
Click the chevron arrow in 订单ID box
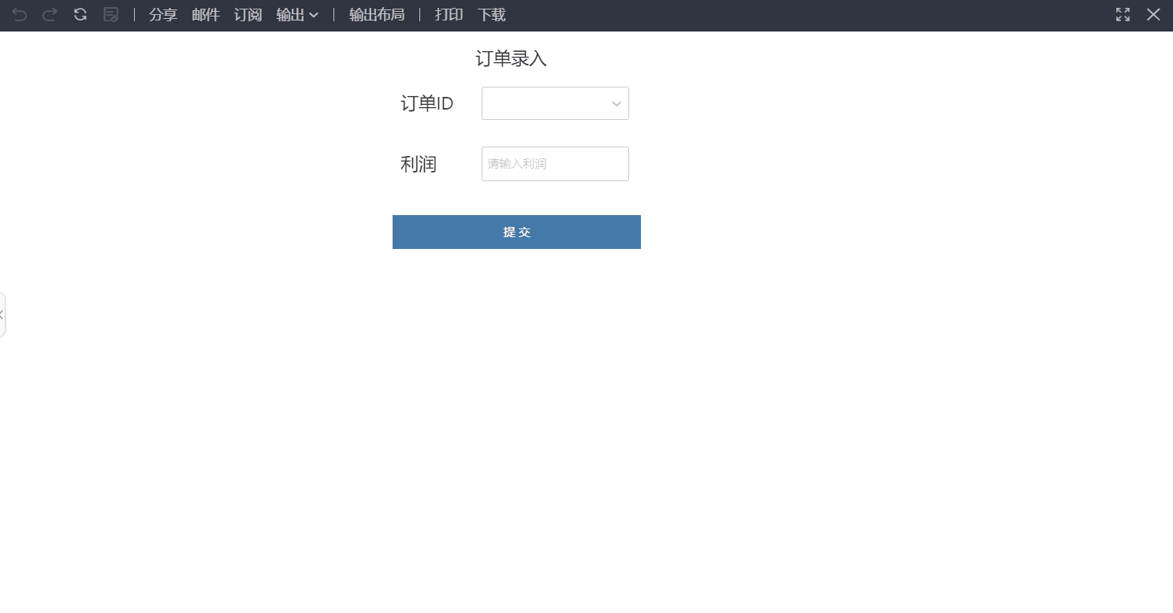pyautogui.click(x=616, y=104)
